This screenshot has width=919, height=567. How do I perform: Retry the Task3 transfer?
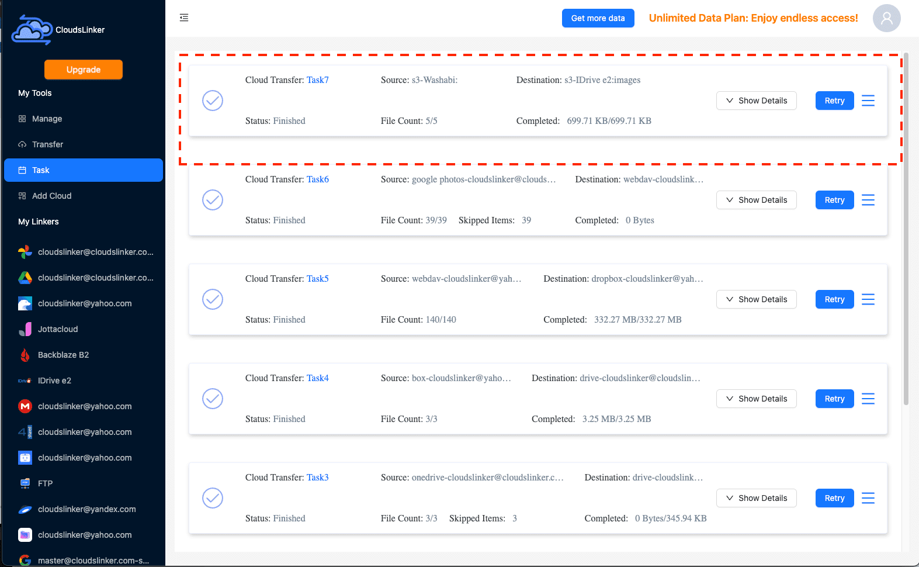(835, 498)
